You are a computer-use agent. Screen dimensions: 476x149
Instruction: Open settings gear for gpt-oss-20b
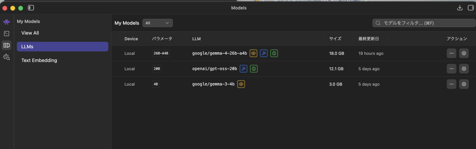[464, 69]
